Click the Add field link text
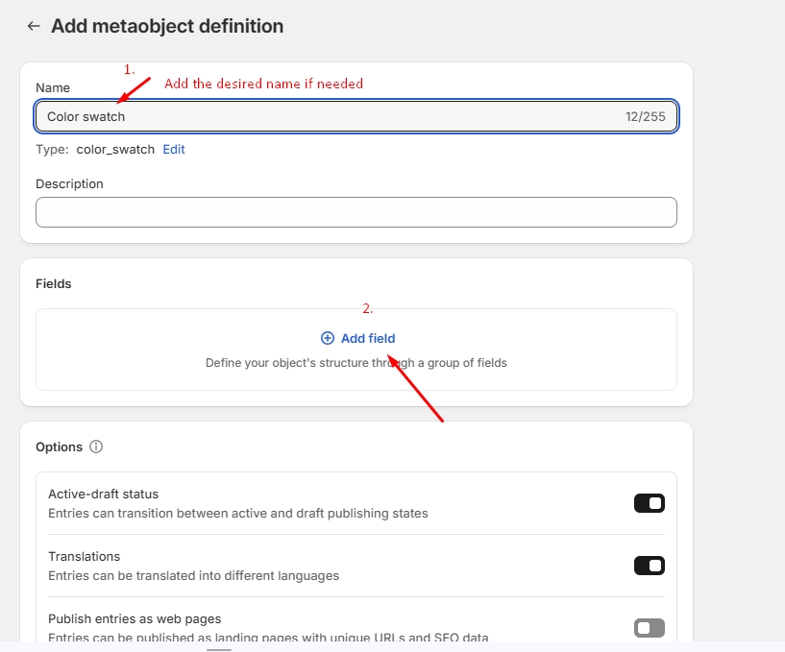This screenshot has width=785, height=652. pyautogui.click(x=368, y=338)
